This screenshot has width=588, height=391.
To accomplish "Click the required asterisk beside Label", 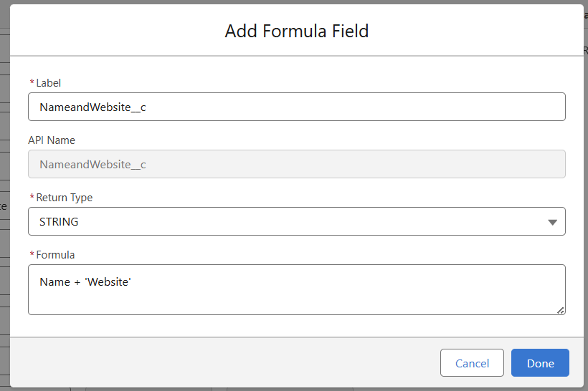I will coord(32,83).
